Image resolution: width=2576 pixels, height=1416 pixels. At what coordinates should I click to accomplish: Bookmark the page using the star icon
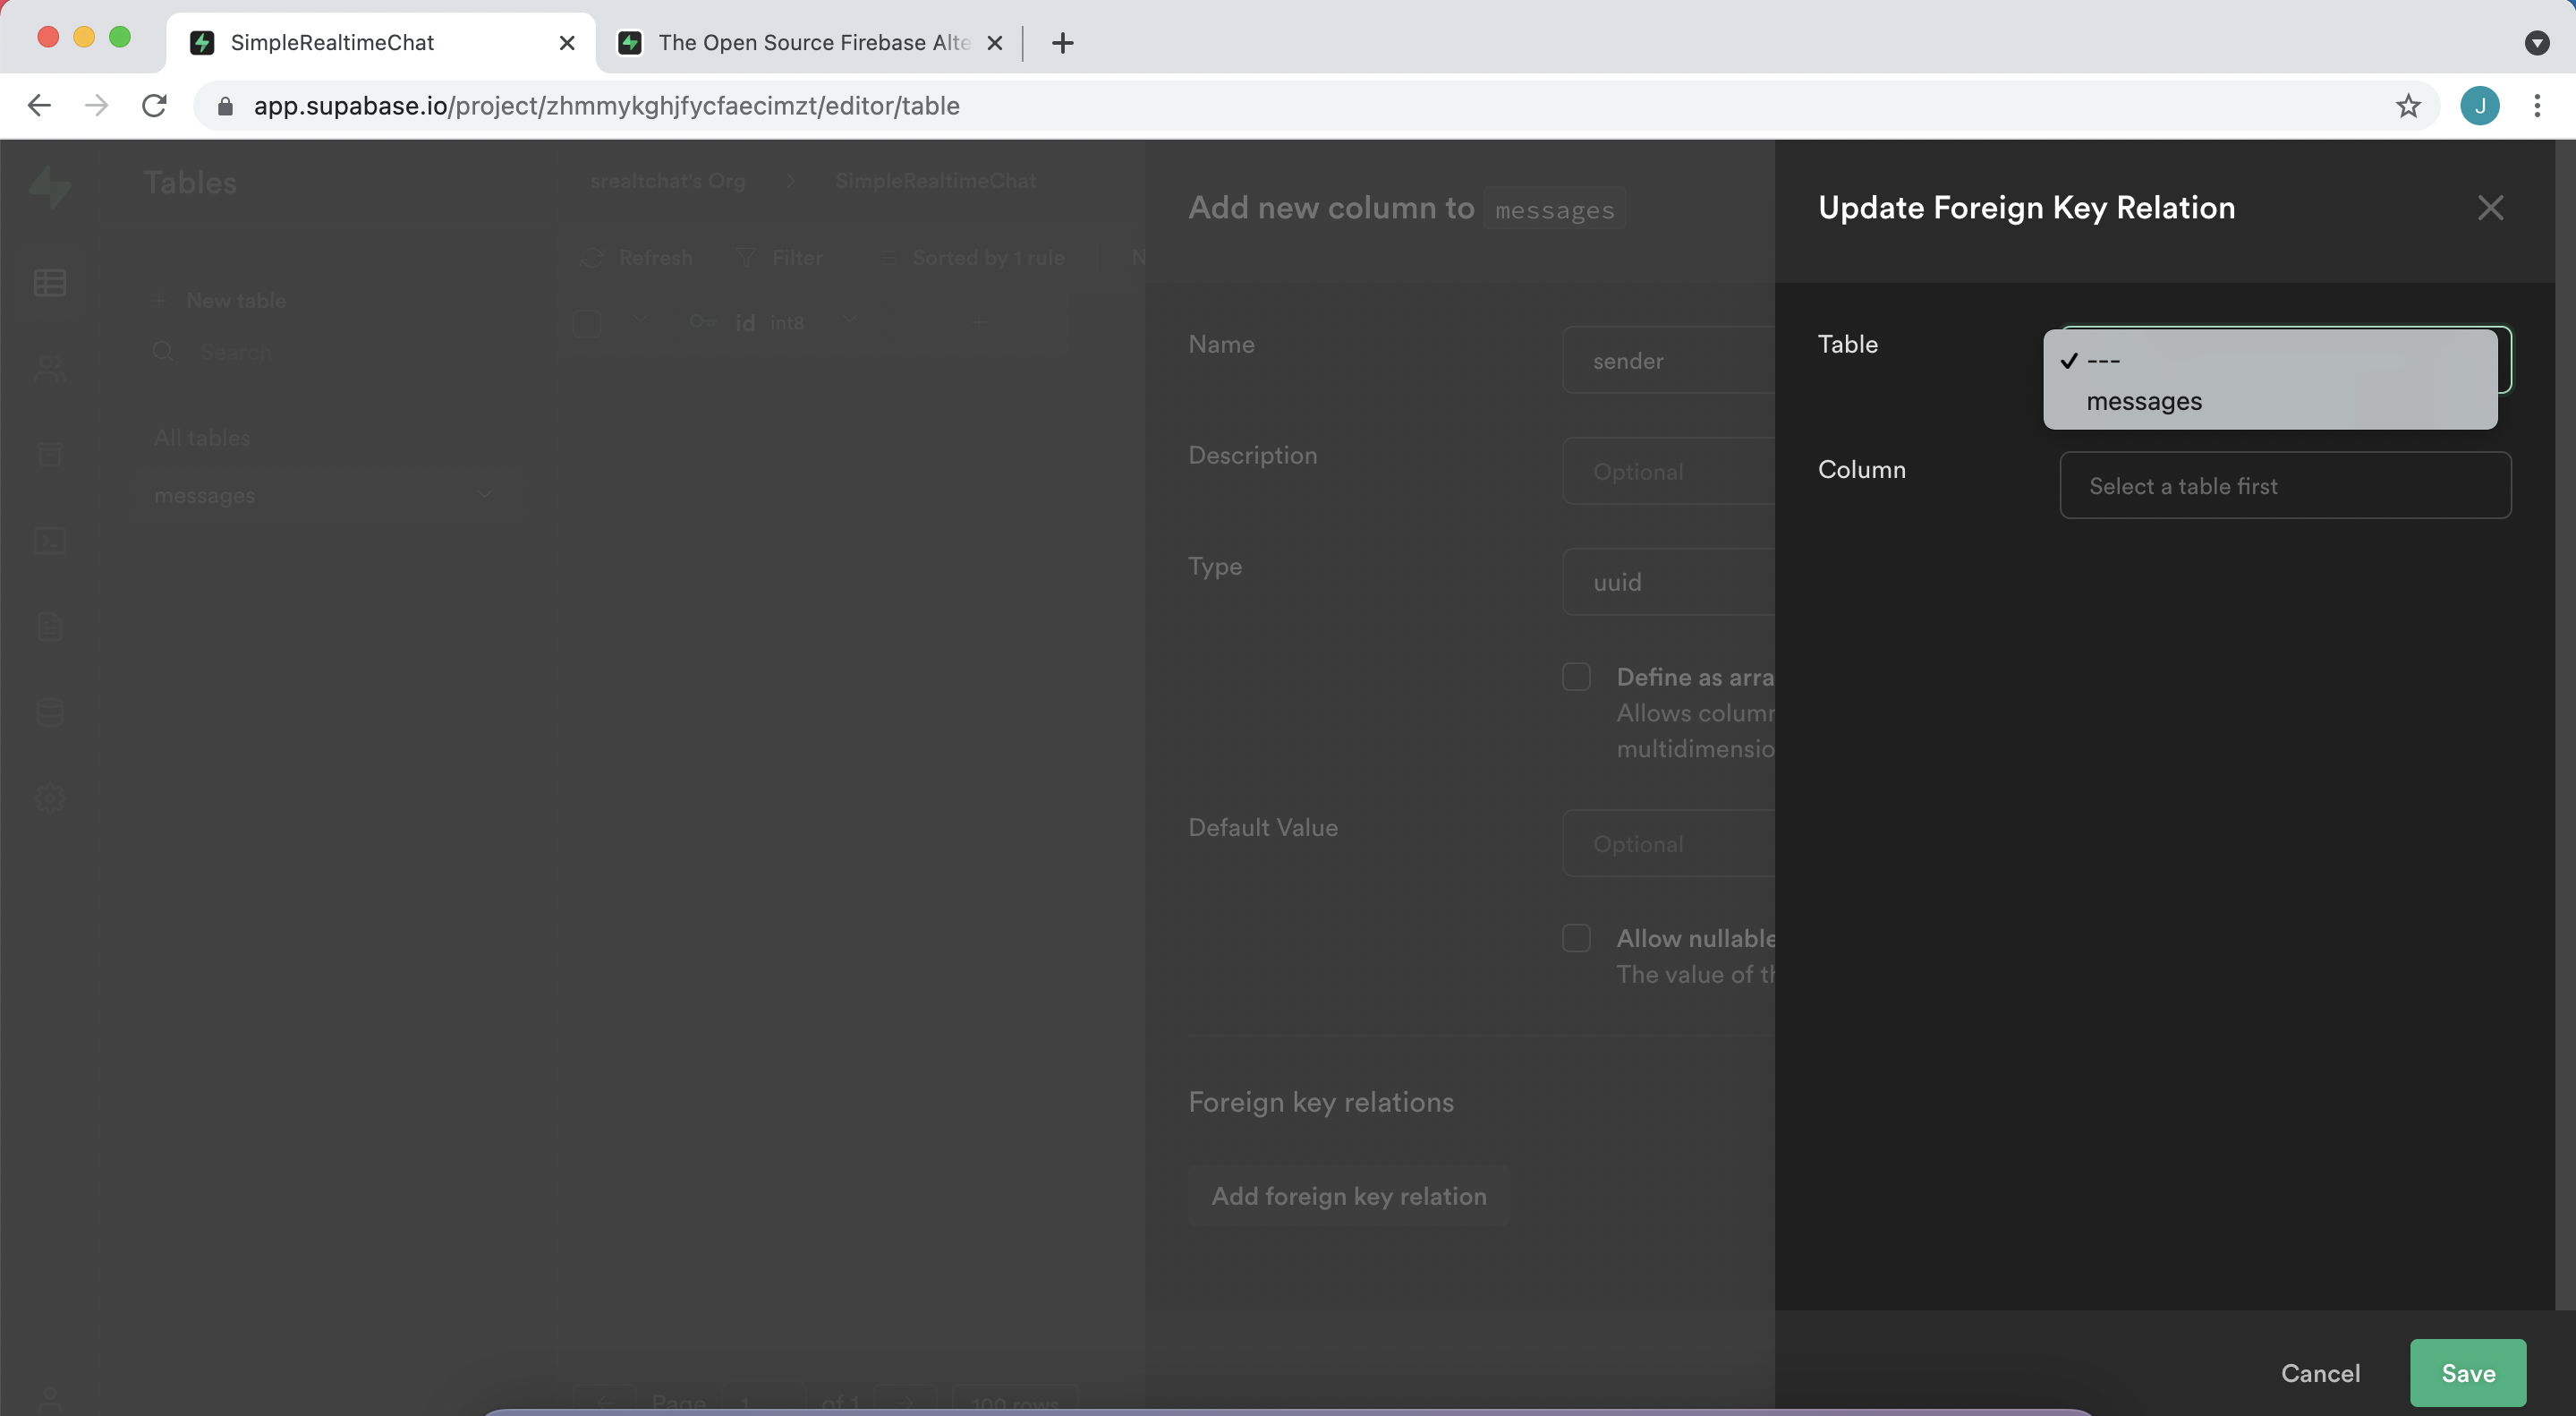coord(2408,106)
